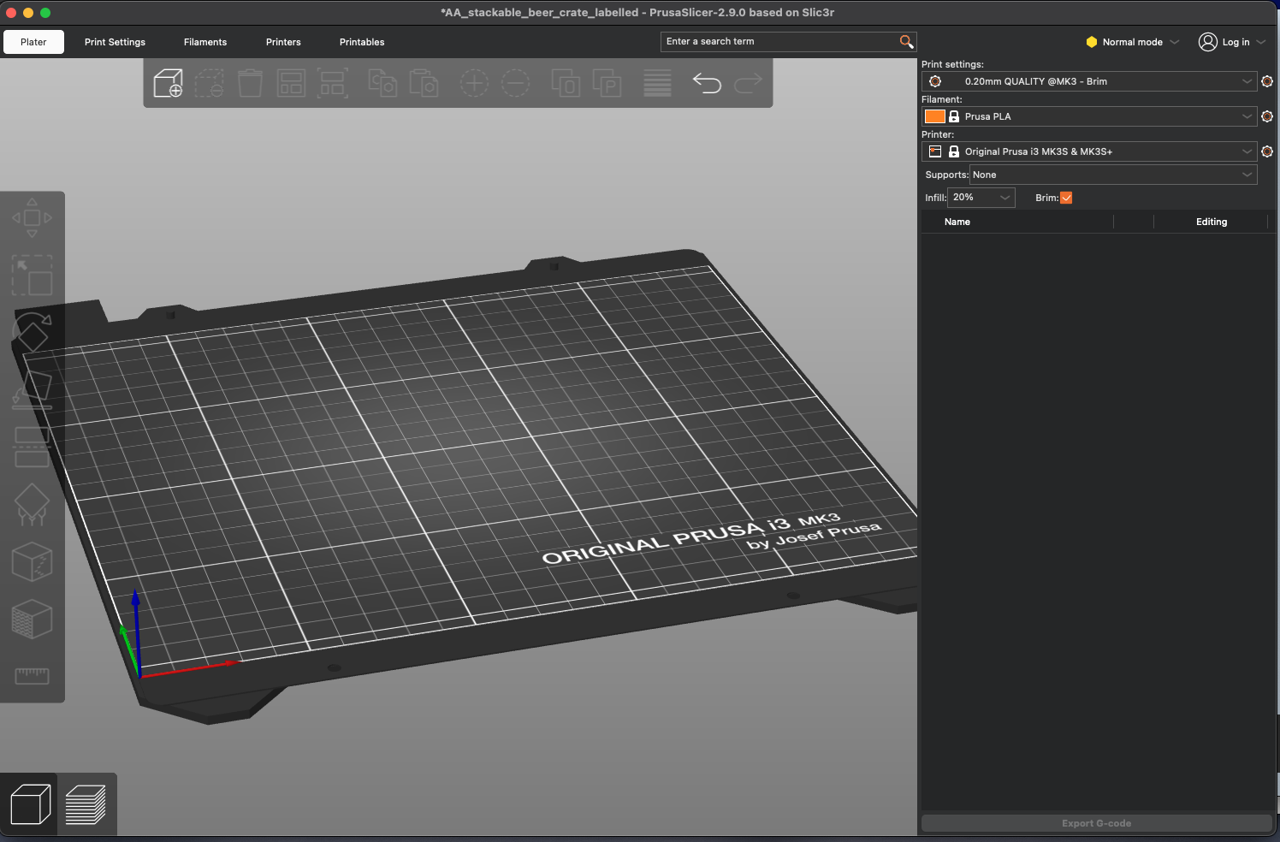Switch to 3D editor view
The image size is (1280, 842).
(x=30, y=804)
